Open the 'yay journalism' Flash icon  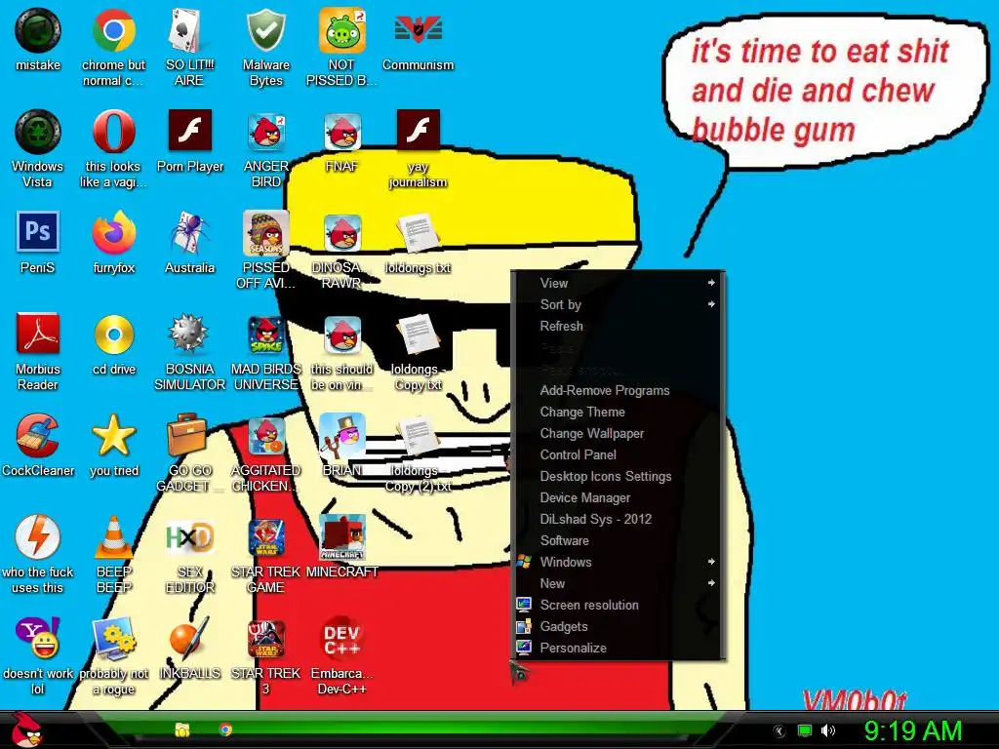point(418,130)
